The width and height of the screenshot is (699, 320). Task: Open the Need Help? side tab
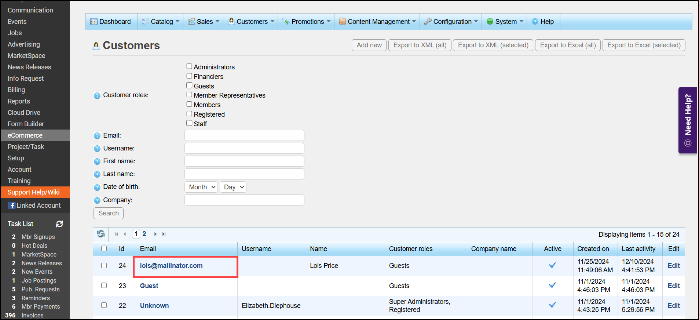pos(688,120)
